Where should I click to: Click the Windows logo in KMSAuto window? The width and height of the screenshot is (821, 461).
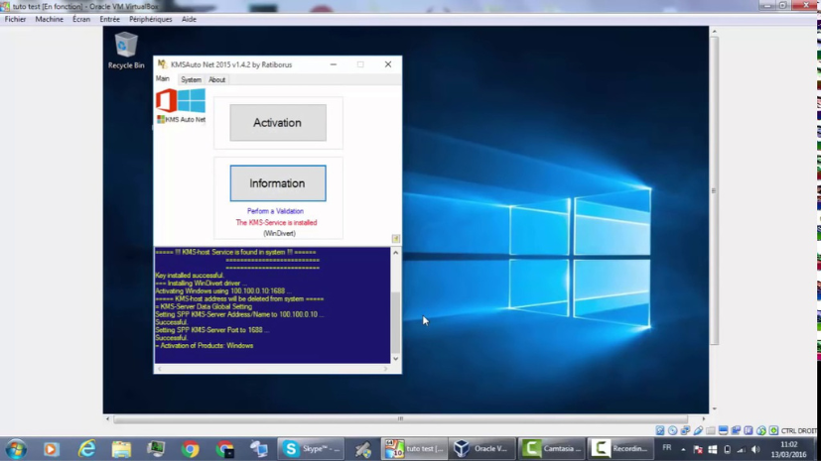coord(192,100)
